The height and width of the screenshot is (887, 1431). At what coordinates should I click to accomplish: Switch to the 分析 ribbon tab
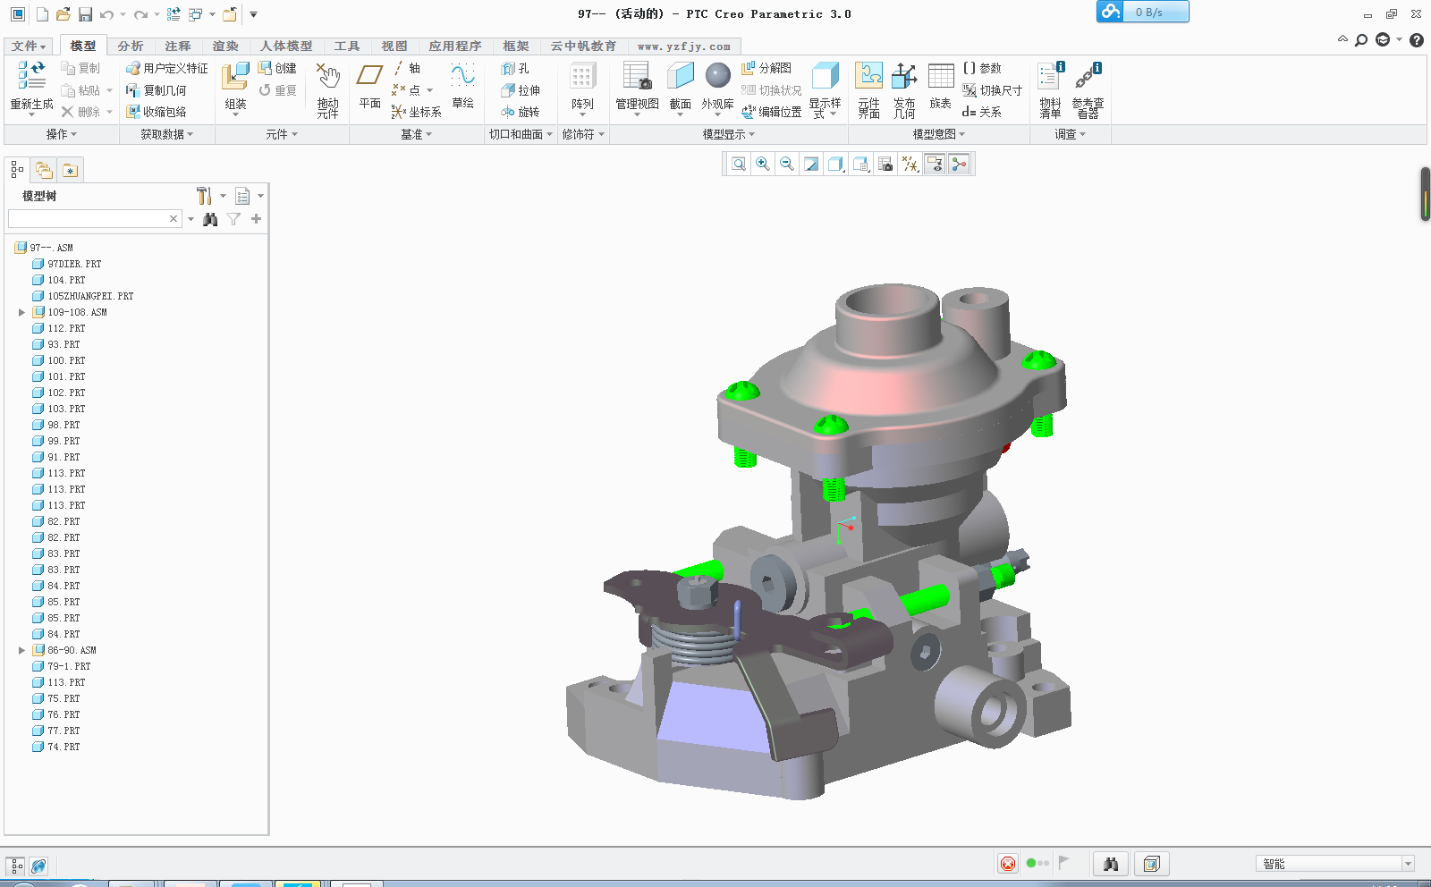coord(131,46)
